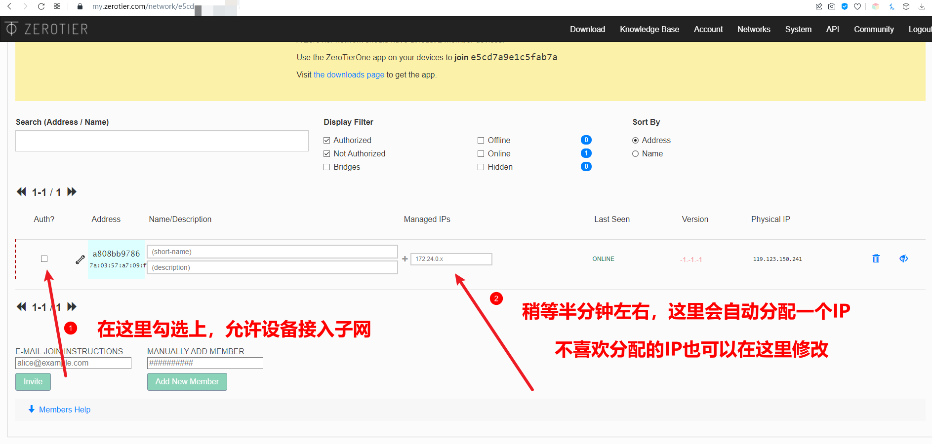932x444 pixels.
Task: Open the colorful cube extension icon
Action: click(876, 6)
